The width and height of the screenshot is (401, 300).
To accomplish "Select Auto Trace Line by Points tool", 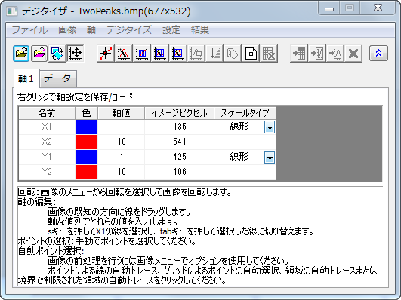I will click(x=124, y=54).
